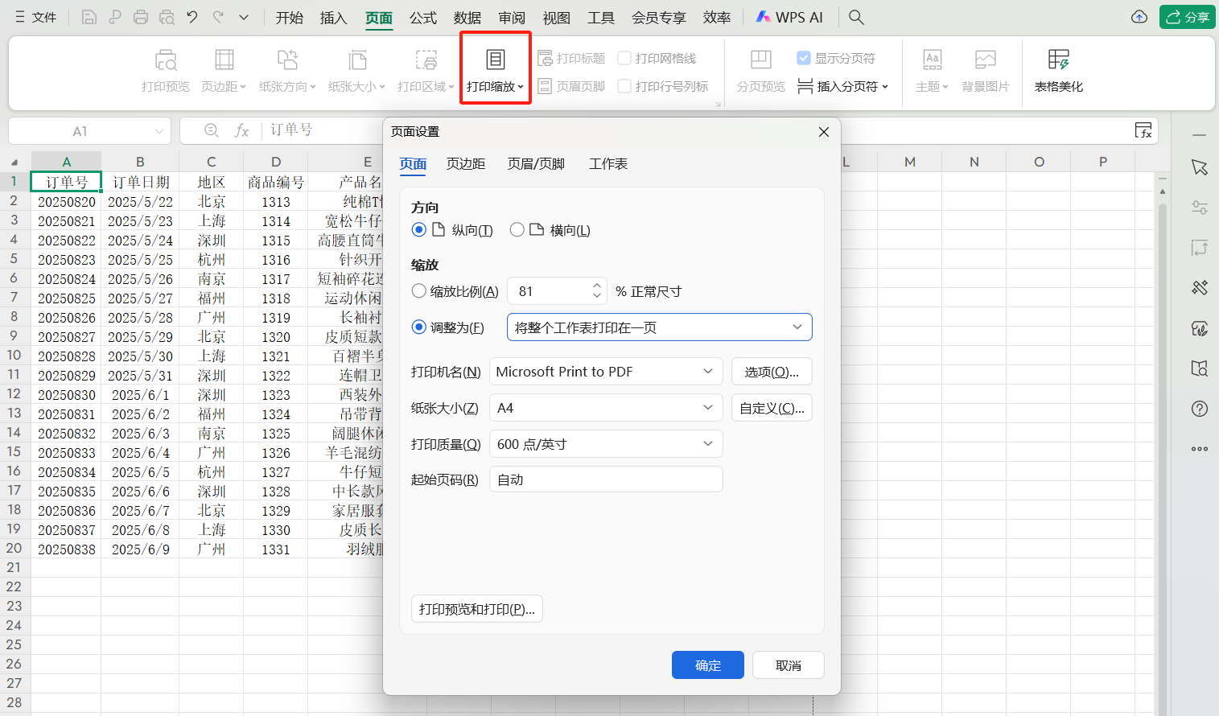The width and height of the screenshot is (1219, 716).
Task: Enable the 打印行号列标 checkbox
Action: 624,84
